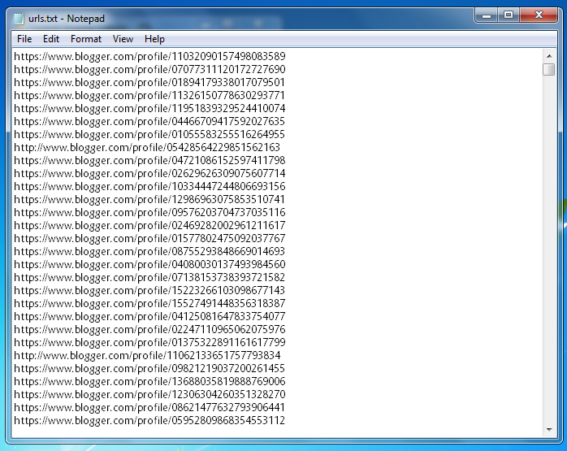Click the scroll down arrow
Screen dimensions: 567x451
pos(549,430)
